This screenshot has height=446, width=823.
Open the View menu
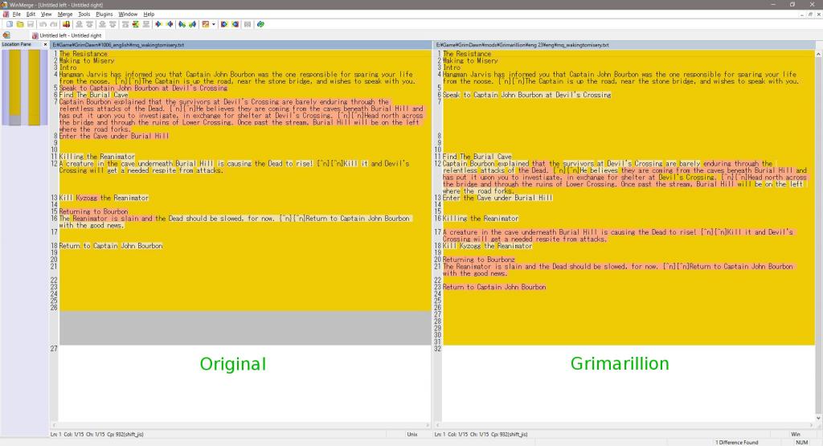[x=46, y=14]
